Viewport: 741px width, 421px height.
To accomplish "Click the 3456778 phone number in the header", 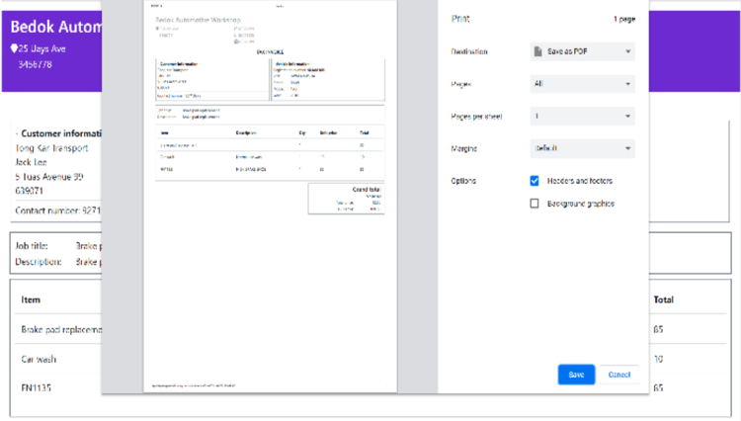I will [35, 64].
